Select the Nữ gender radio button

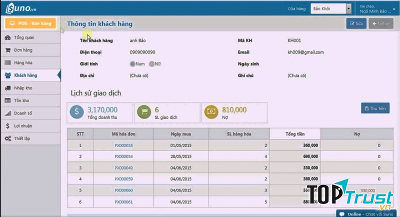(151, 64)
